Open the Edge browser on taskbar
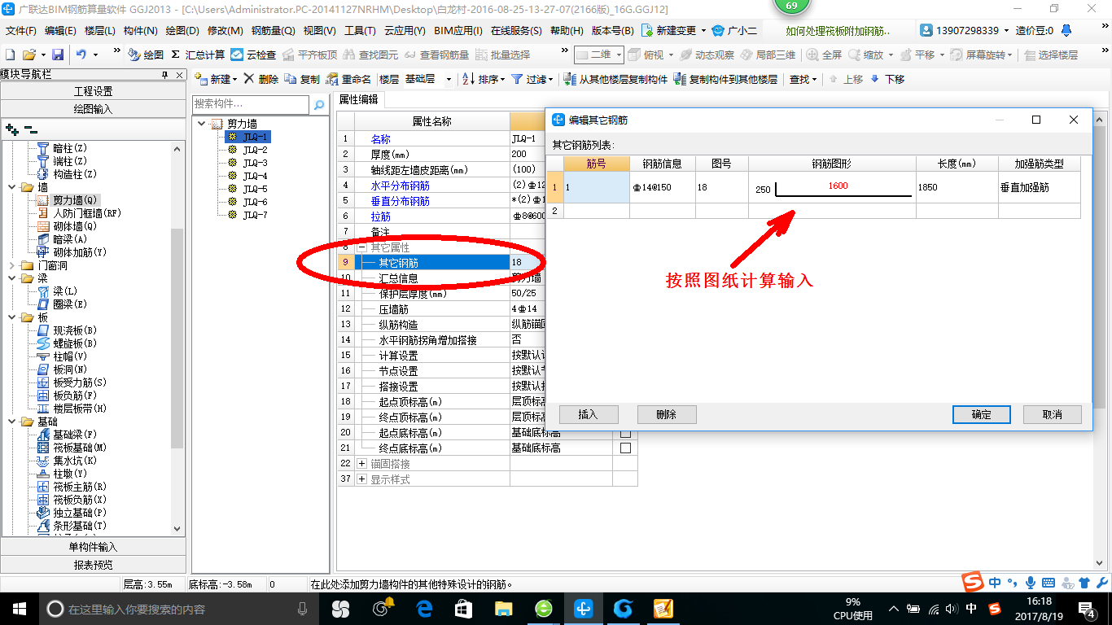1112x625 pixels. (423, 608)
